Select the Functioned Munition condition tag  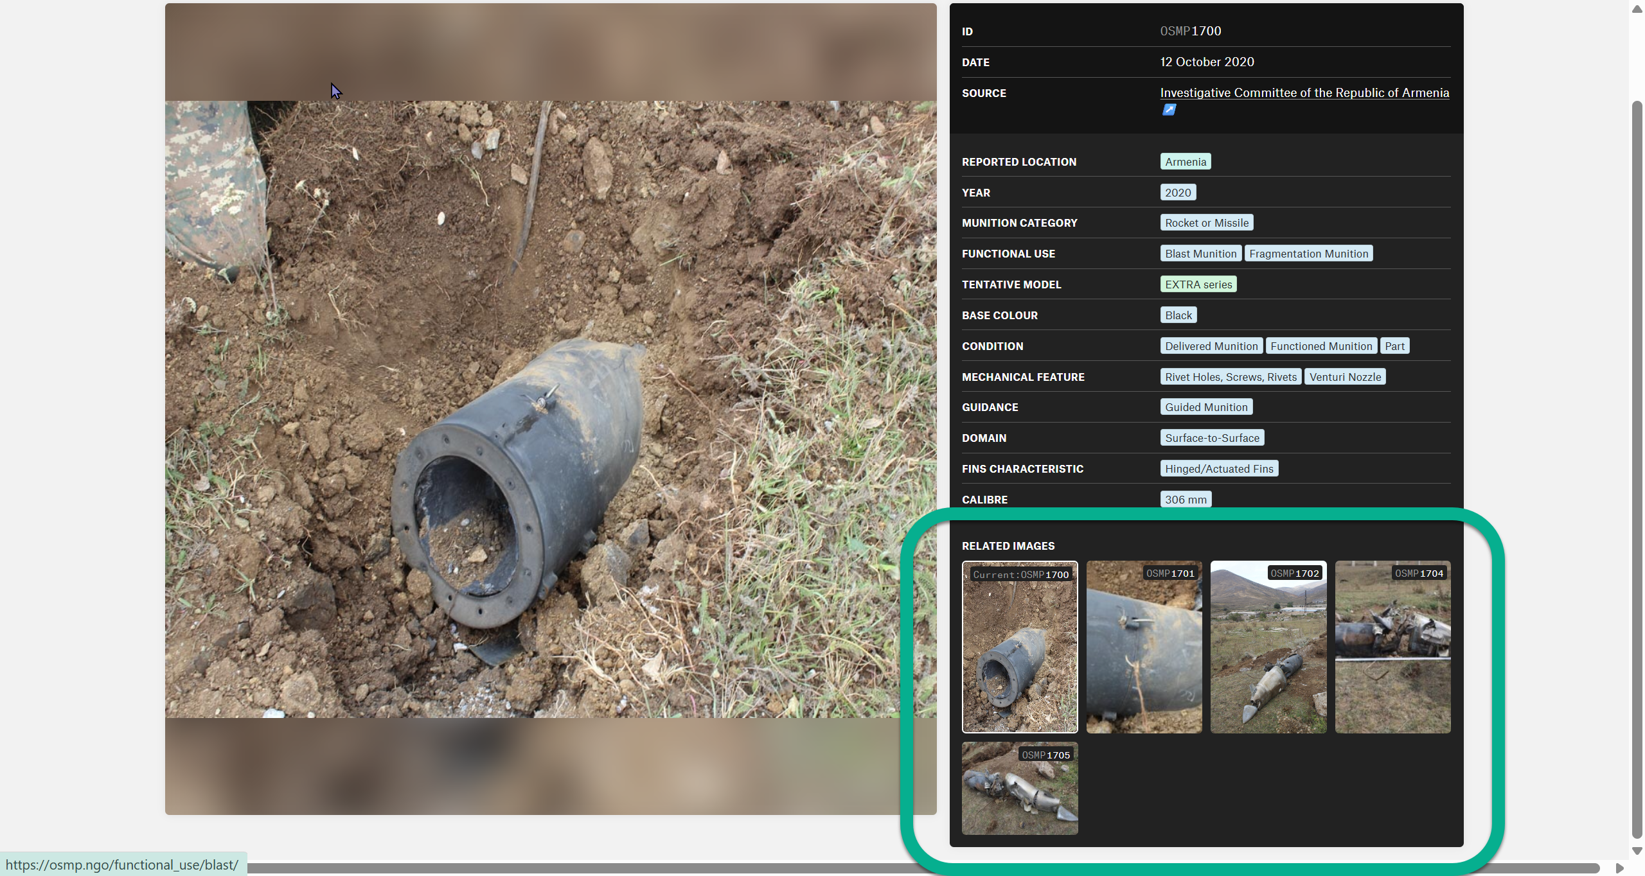pyautogui.click(x=1320, y=346)
